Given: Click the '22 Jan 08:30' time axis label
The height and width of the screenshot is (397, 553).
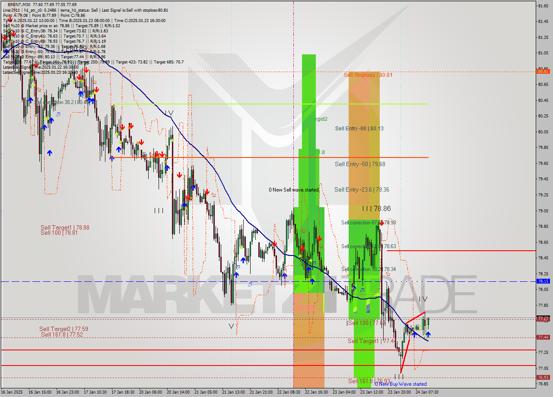Looking at the screenshot, I should (x=289, y=392).
